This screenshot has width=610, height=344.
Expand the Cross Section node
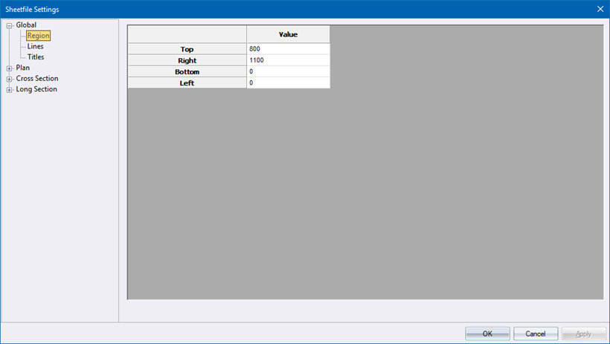tap(9, 79)
